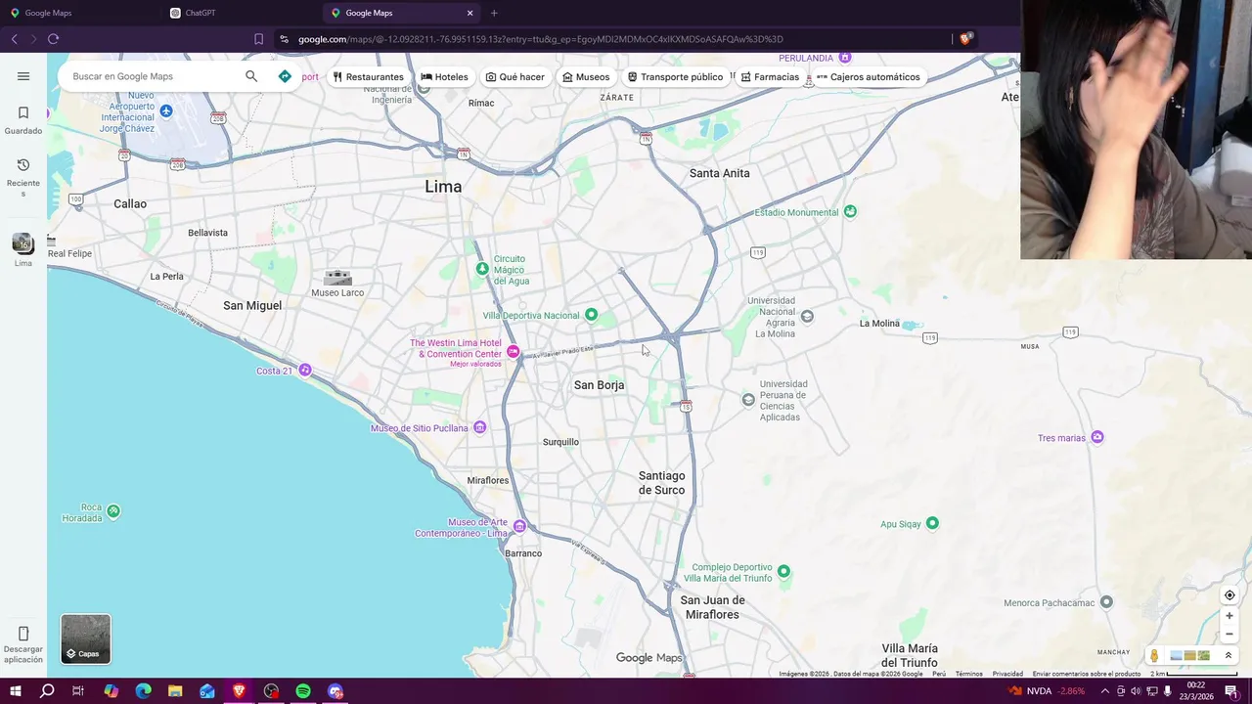Click the Lima city label
Image resolution: width=1252 pixels, height=704 pixels.
point(443,186)
